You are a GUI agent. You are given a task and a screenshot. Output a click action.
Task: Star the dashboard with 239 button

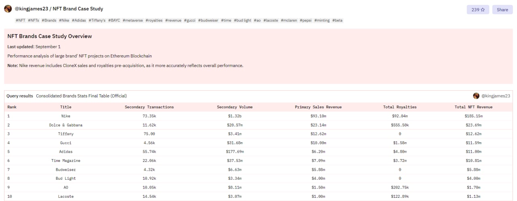point(478,10)
